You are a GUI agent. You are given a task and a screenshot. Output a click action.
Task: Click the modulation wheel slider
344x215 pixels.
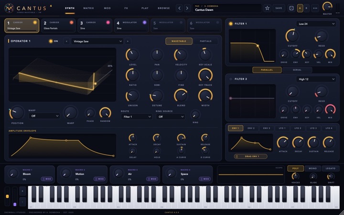[15, 196]
